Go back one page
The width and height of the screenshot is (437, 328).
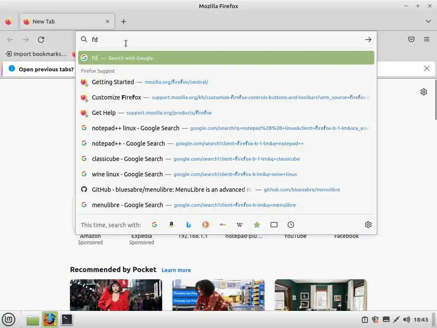[10, 40]
